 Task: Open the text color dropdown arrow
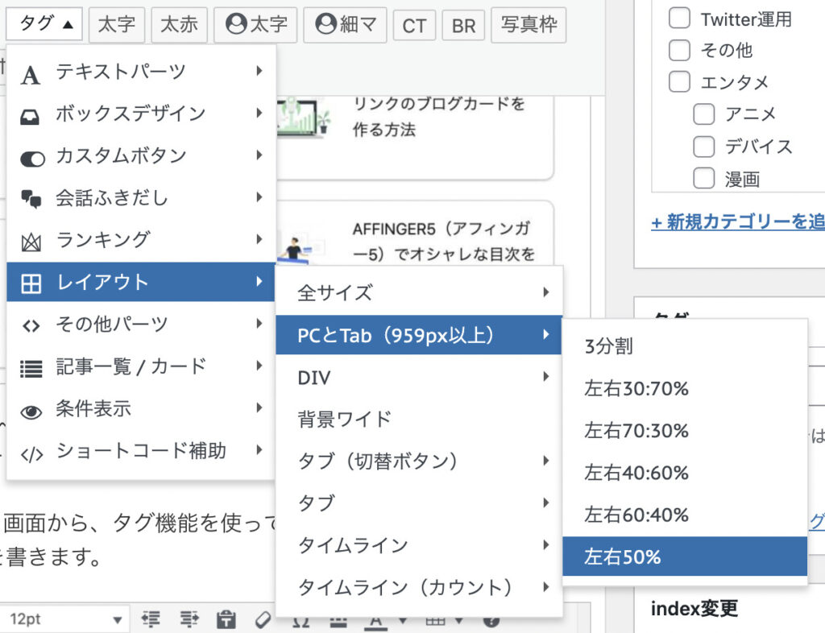click(x=404, y=621)
